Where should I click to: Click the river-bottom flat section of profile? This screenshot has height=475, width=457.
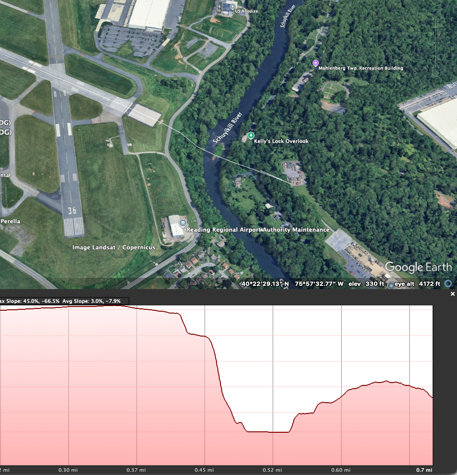(268, 431)
